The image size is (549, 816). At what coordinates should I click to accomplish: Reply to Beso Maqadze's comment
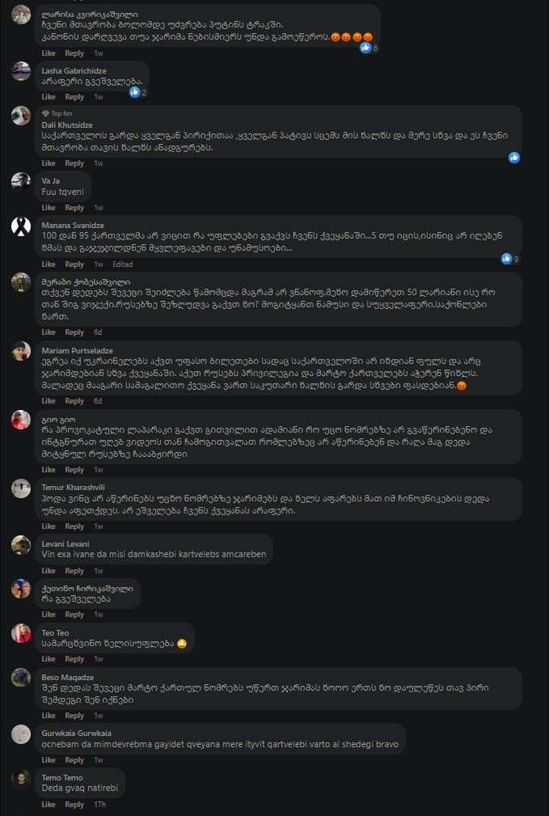[x=74, y=716]
